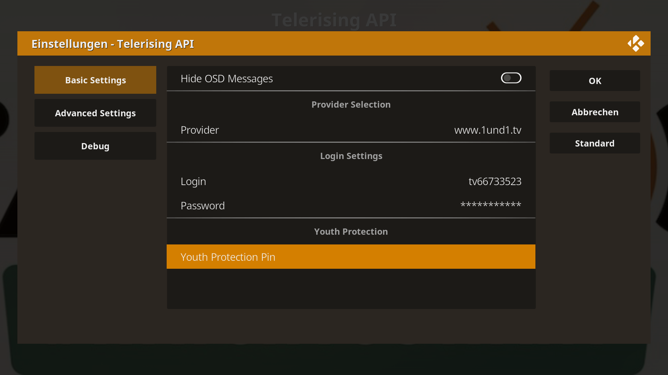Open the Debug settings category
This screenshot has width=668, height=375.
click(x=95, y=146)
